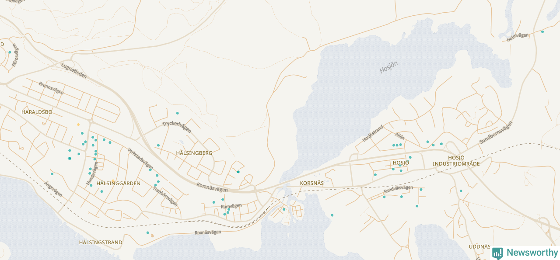
Task: Click the teal marker above Ängsvägen label
Action: click(x=52, y=174)
